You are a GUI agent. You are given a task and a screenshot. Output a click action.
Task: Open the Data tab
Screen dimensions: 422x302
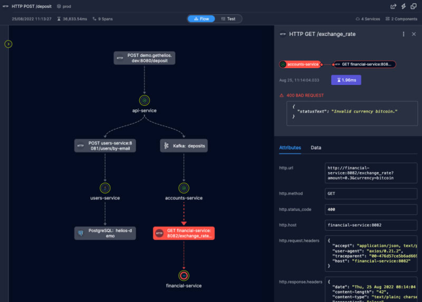coord(315,148)
